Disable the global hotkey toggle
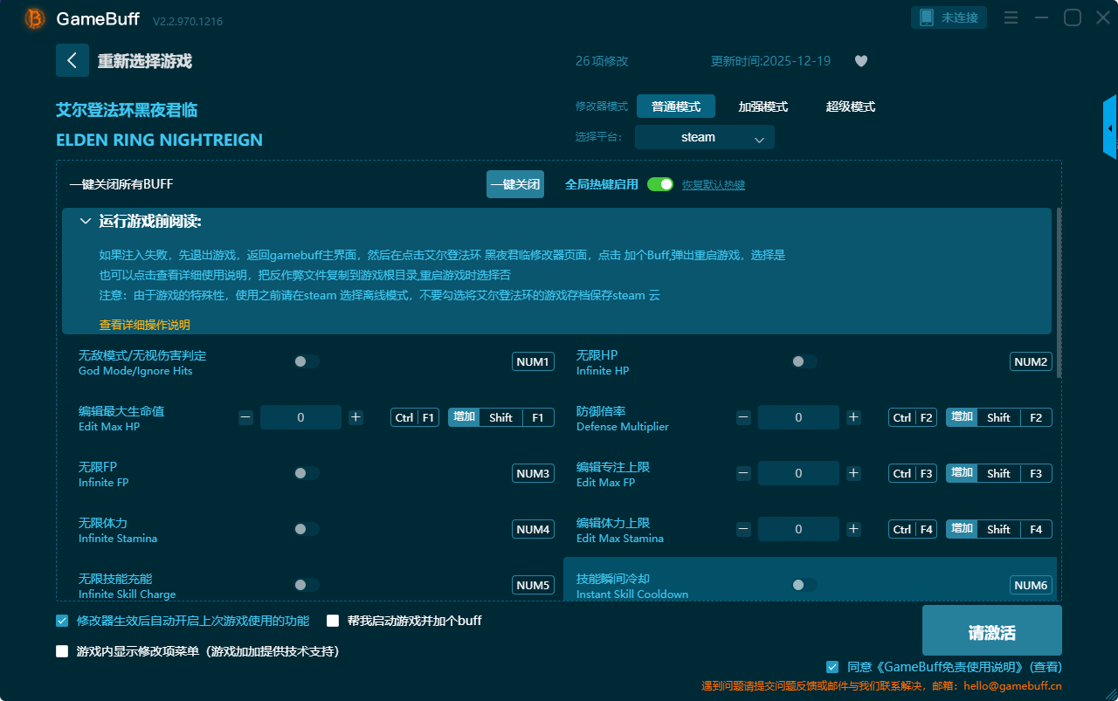1118x701 pixels. [x=660, y=184]
